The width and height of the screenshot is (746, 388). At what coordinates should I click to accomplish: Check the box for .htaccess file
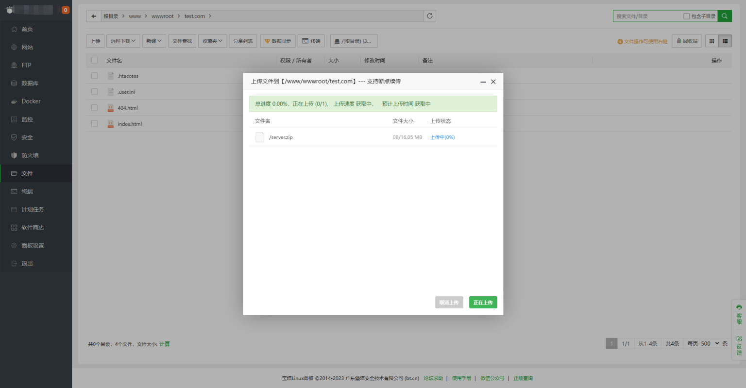pyautogui.click(x=95, y=76)
